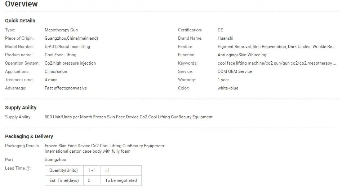Screen dimensions: 342x192
Task: Click the 'Cool Face Lifting' product name value
Action: (x=61, y=55)
